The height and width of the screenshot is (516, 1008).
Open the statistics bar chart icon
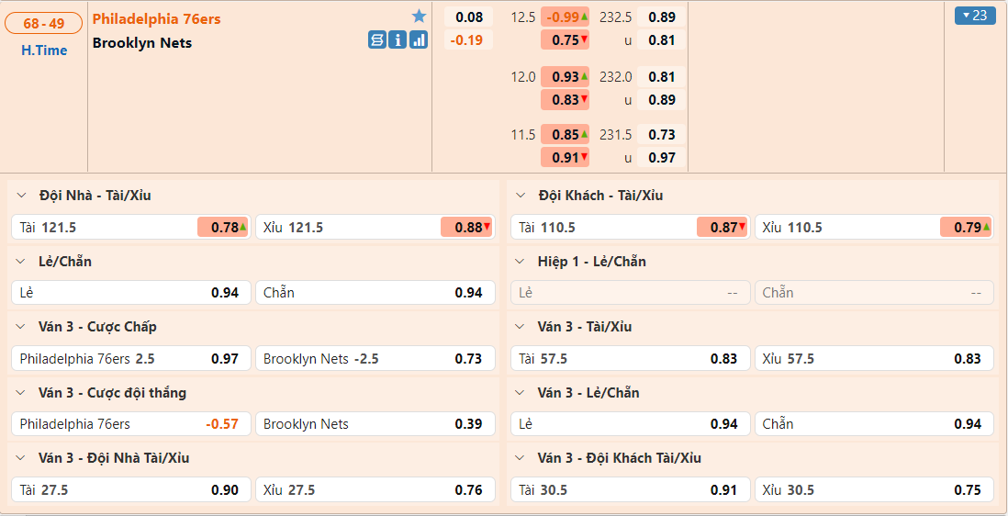419,39
